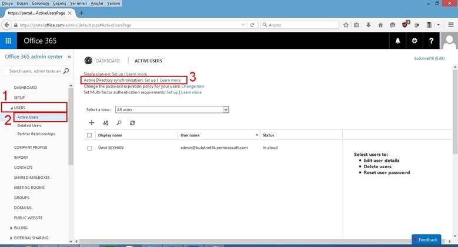Go to browser home page

[x=380, y=25]
